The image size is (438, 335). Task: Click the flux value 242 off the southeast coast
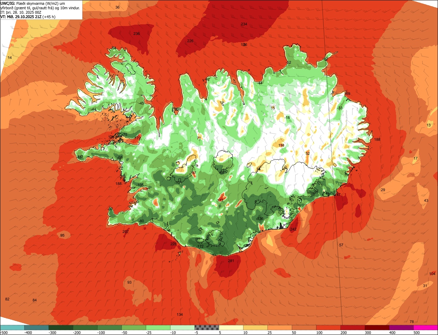point(293,229)
